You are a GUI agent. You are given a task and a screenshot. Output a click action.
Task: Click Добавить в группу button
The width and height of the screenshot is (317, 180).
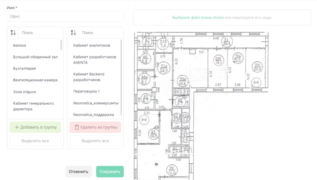coord(35,127)
